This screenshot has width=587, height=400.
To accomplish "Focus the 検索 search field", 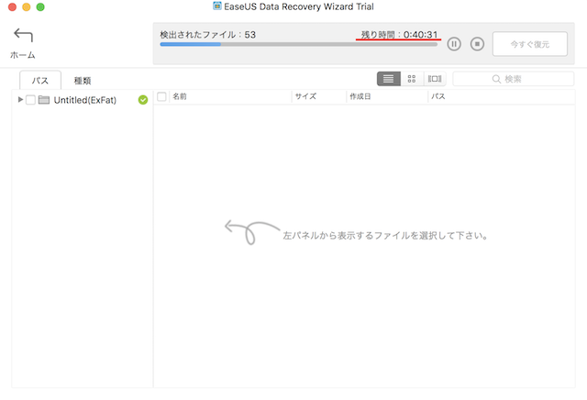I will click(514, 79).
